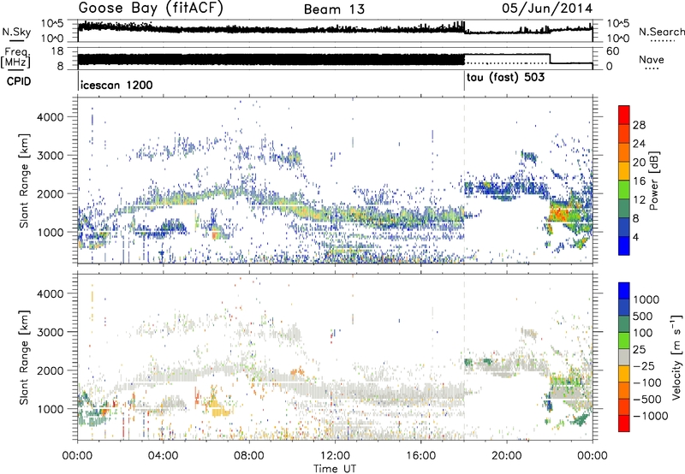Click the strong red-orange power echo near 22:00
Viewport: 685px width, 474px height.
560,215
